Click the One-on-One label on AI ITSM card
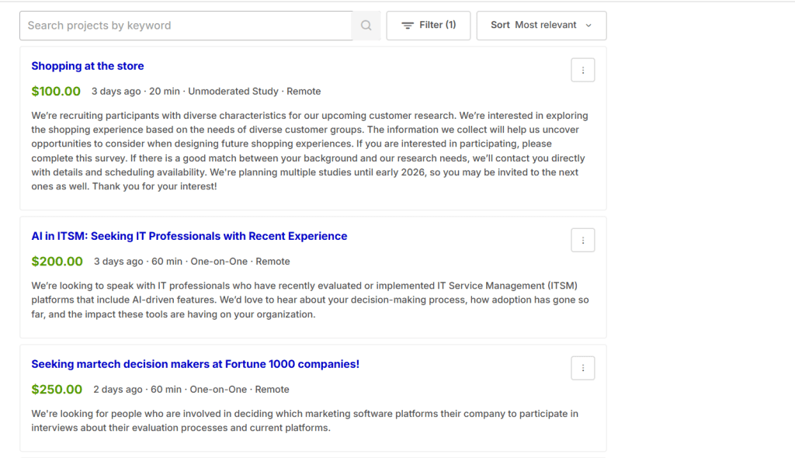 pyautogui.click(x=220, y=261)
